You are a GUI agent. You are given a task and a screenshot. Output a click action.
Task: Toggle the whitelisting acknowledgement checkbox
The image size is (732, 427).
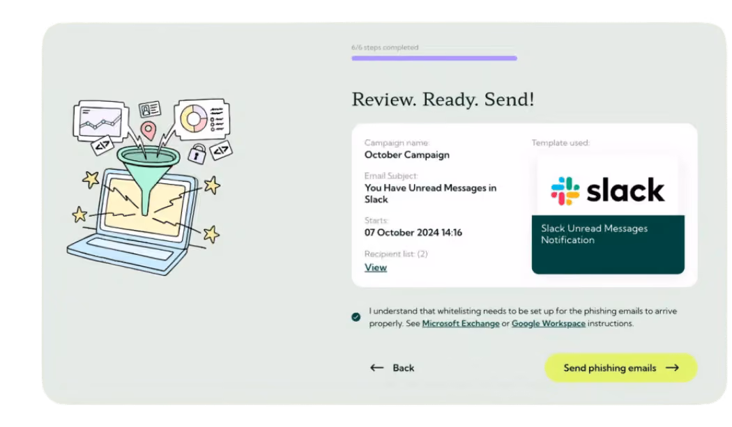point(356,317)
